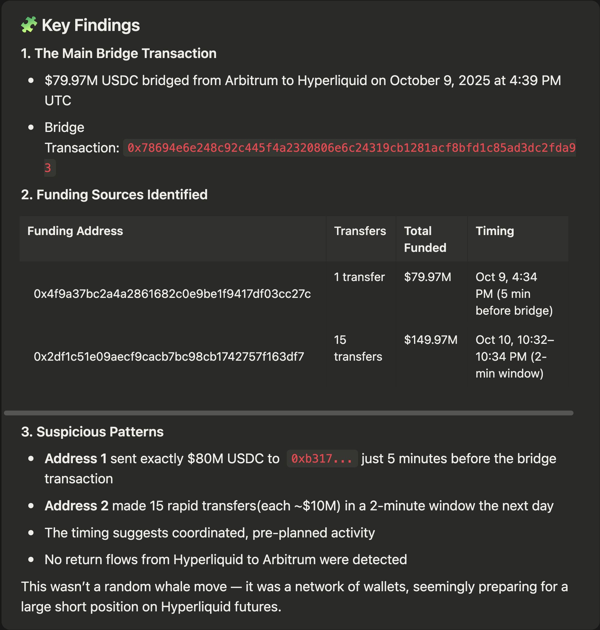Screen dimensions: 600x630
Task: Click the $149.97M total funded cell
Action: 431,340
